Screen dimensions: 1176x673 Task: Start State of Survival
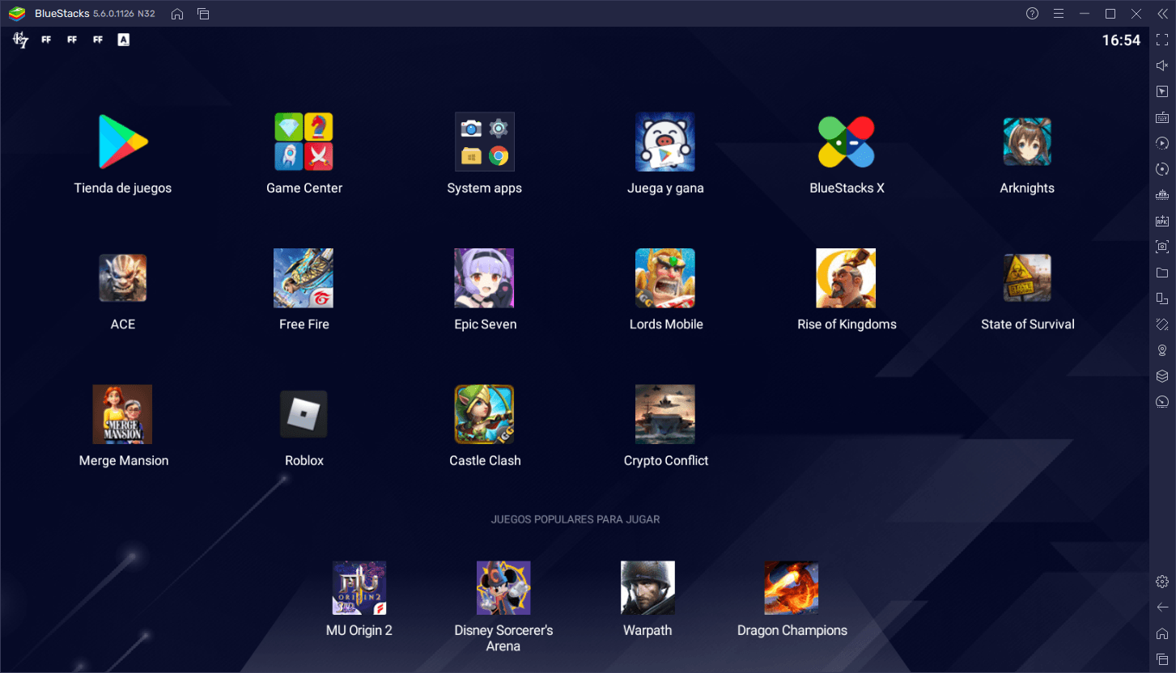click(x=1027, y=278)
